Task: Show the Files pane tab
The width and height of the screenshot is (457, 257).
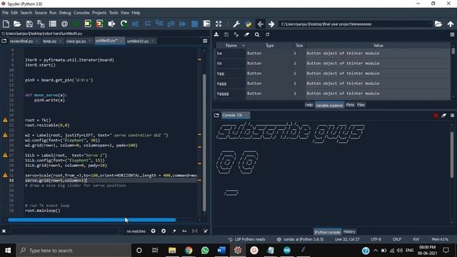Action: click(x=361, y=105)
